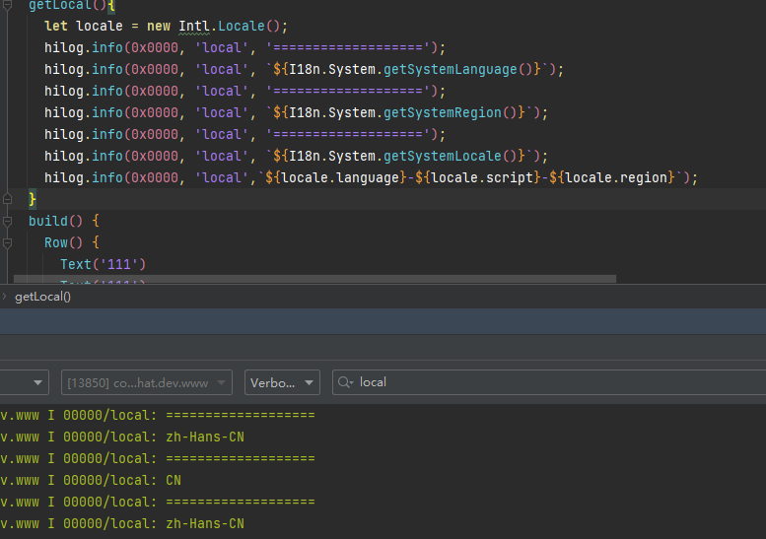Click Text('111') line in editor
Image resolution: width=766 pixels, height=539 pixels.
click(104, 265)
